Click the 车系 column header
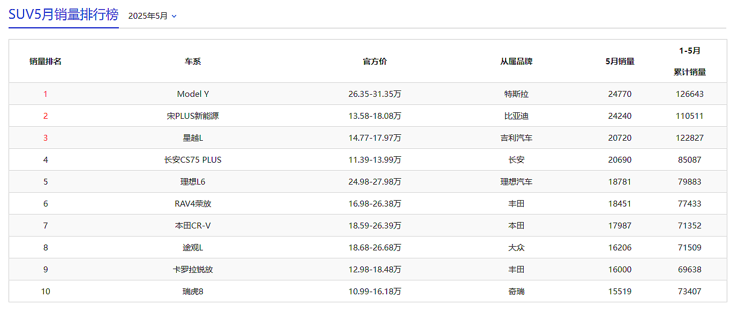 click(x=193, y=62)
